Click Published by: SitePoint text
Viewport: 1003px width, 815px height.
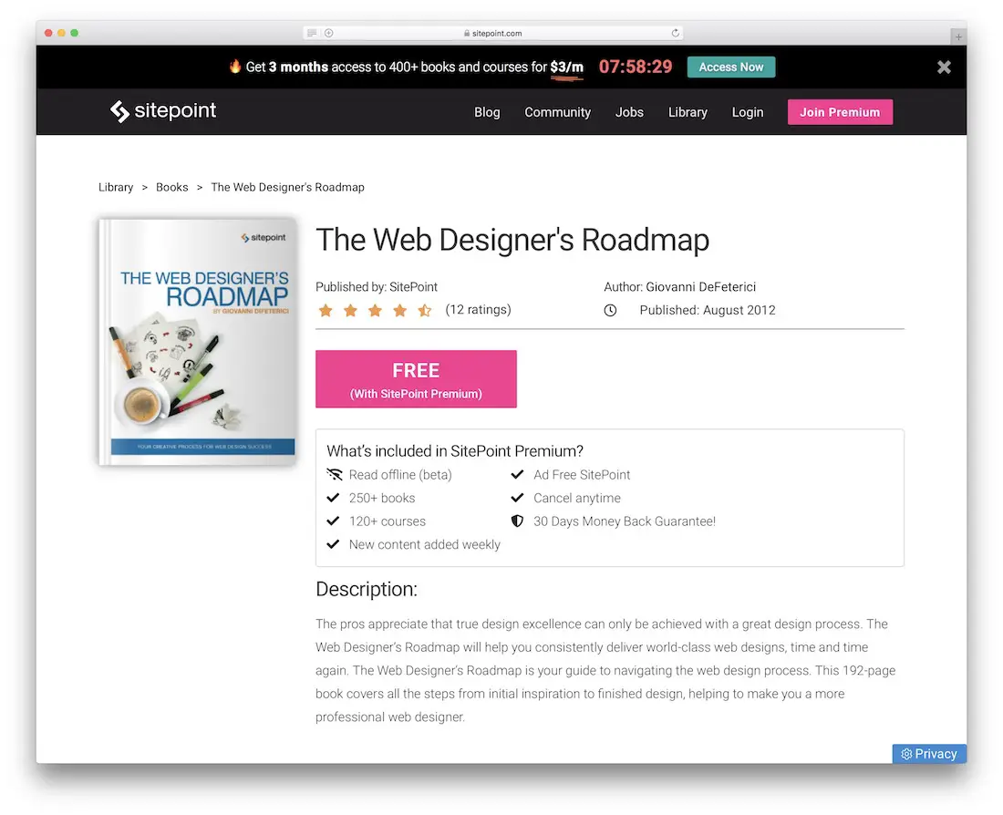[376, 286]
